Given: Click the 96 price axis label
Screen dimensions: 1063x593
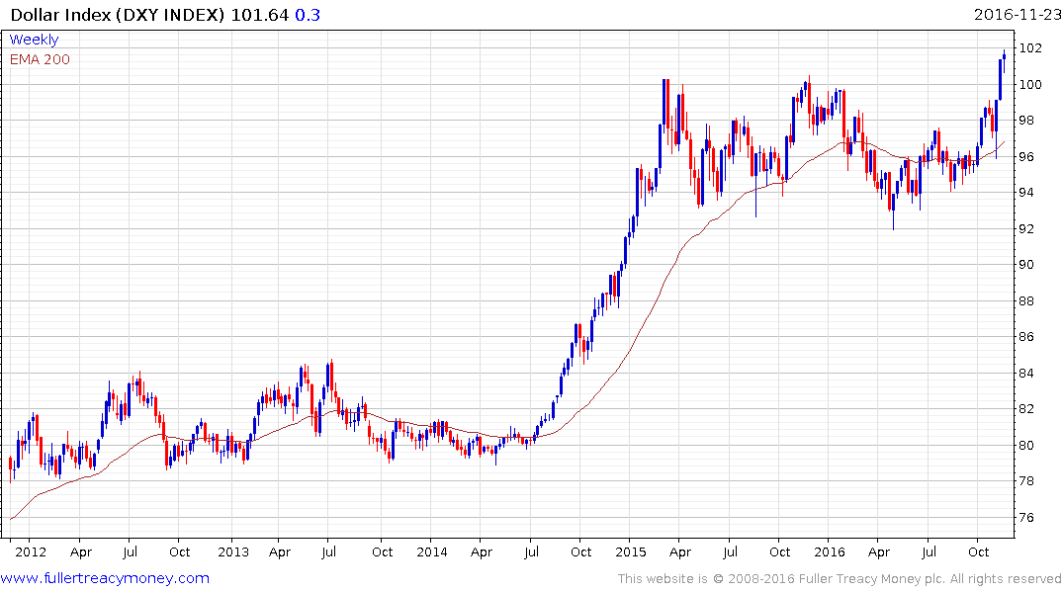Looking at the screenshot, I should click(x=1026, y=156).
